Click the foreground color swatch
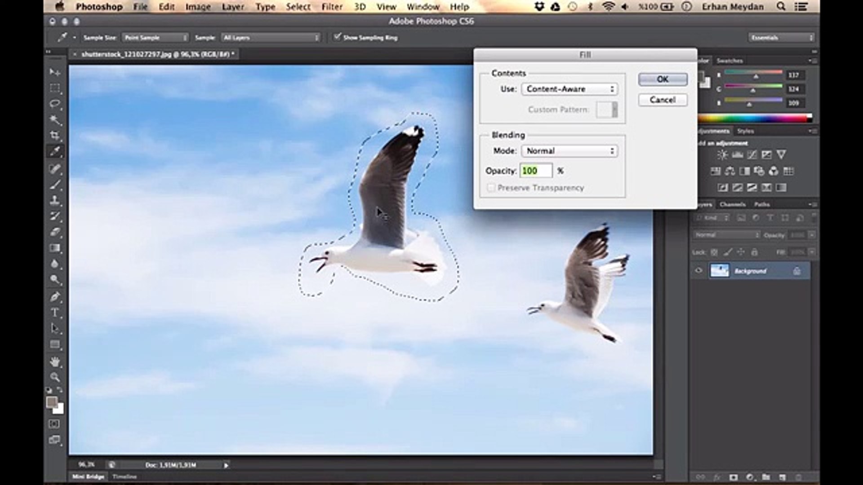Viewport: 863px width, 485px height. coord(52,402)
